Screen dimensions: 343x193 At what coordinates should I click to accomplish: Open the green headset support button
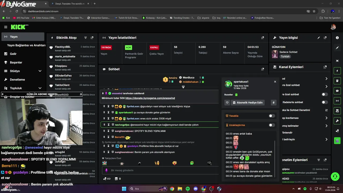[x=335, y=176]
